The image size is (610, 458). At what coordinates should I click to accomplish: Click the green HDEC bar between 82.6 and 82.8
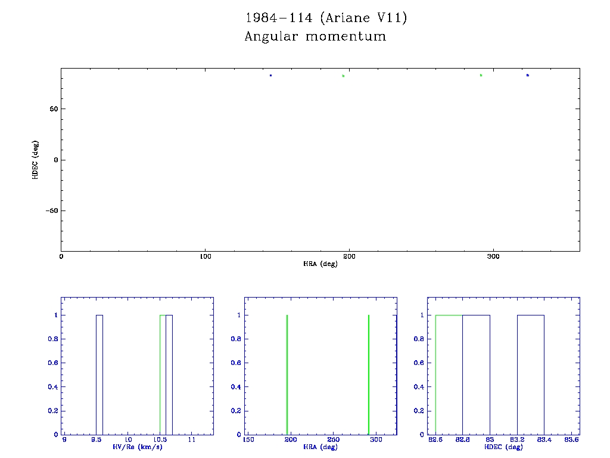click(449, 375)
